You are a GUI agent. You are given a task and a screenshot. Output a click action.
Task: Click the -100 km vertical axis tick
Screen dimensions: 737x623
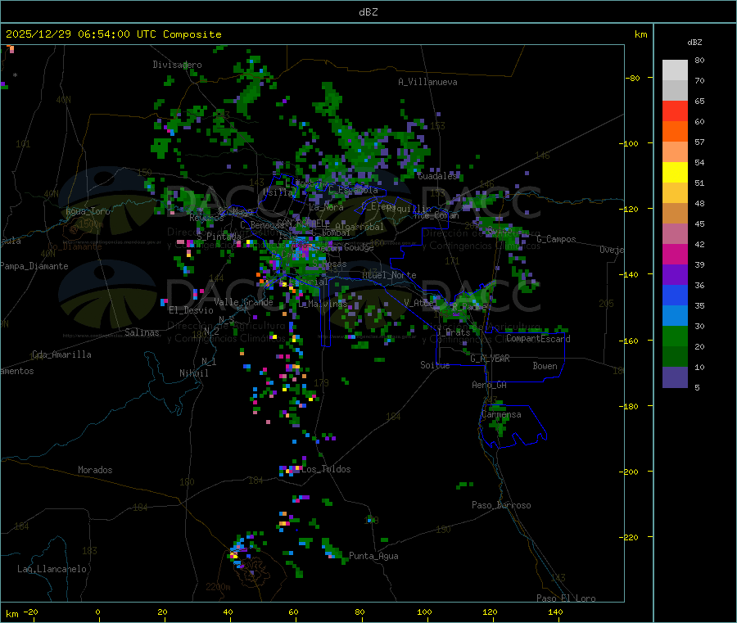(x=628, y=144)
